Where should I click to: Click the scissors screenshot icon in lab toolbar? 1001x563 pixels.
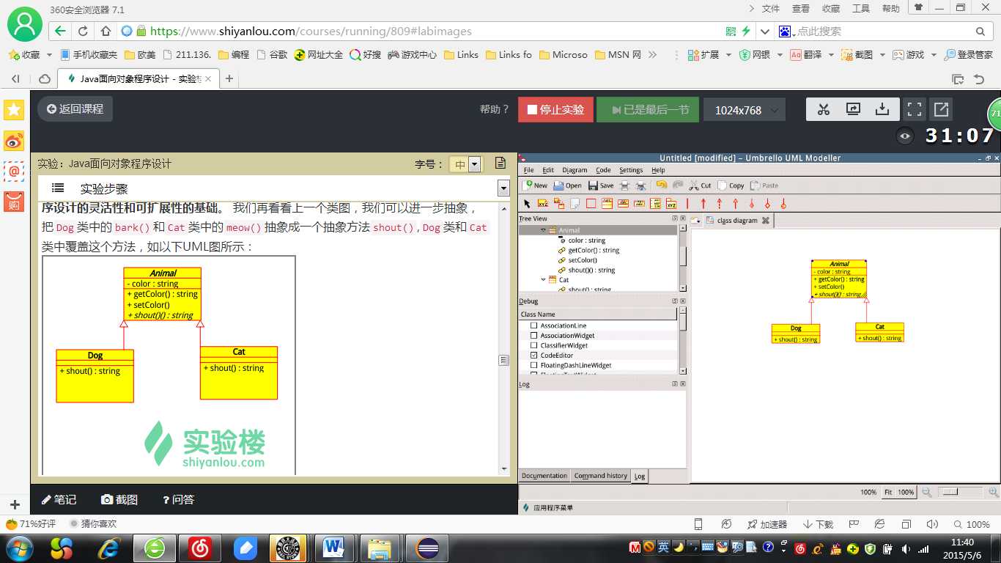click(824, 109)
